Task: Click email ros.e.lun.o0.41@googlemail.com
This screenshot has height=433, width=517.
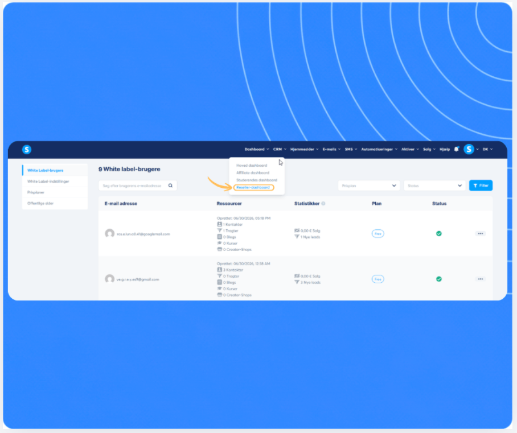Action: tap(143, 234)
